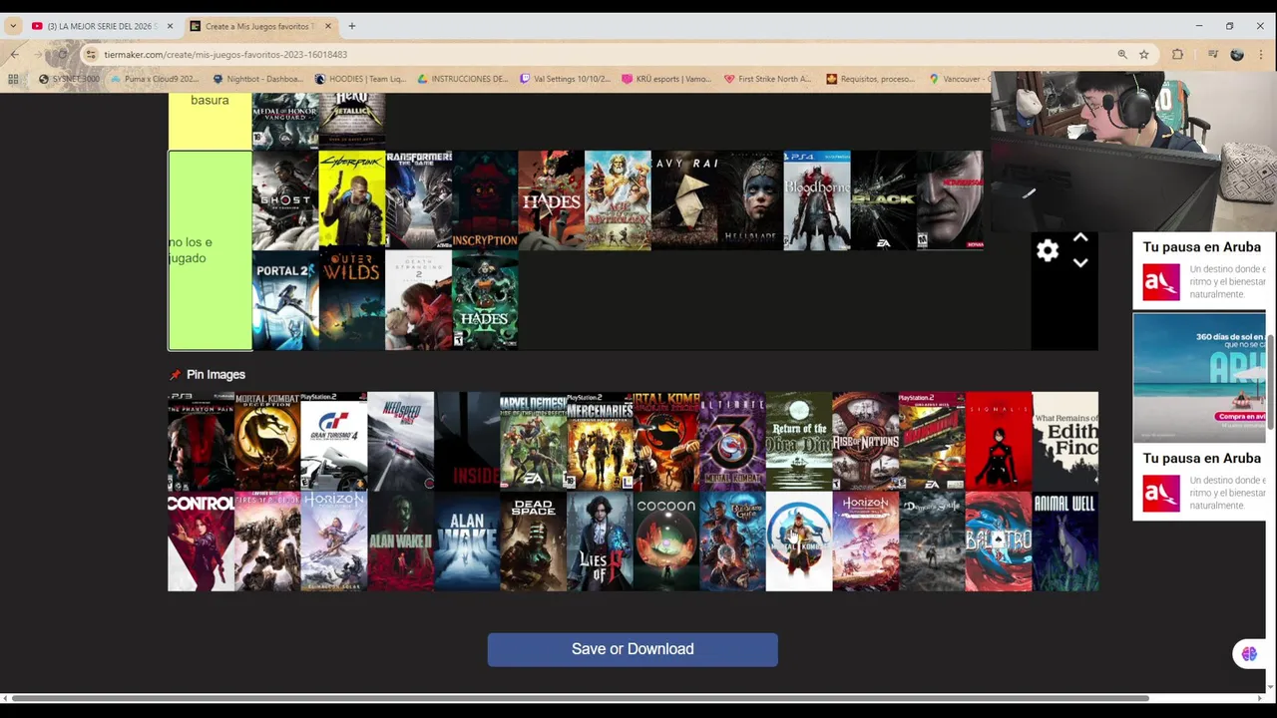Click the horizontal scrollbar at page bottom
This screenshot has height=718, width=1277.
[579, 698]
